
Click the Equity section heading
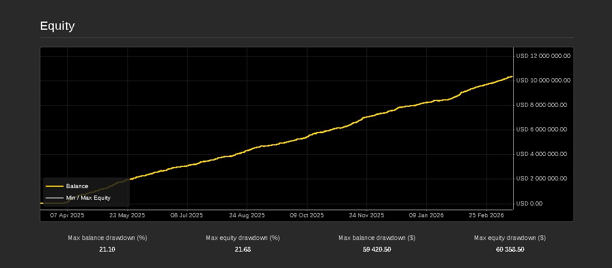[x=57, y=26]
